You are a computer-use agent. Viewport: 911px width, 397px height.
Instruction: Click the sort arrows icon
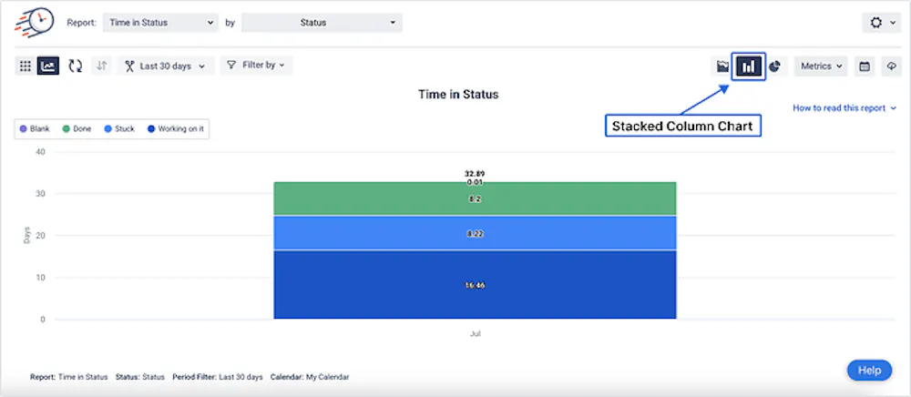(x=101, y=66)
